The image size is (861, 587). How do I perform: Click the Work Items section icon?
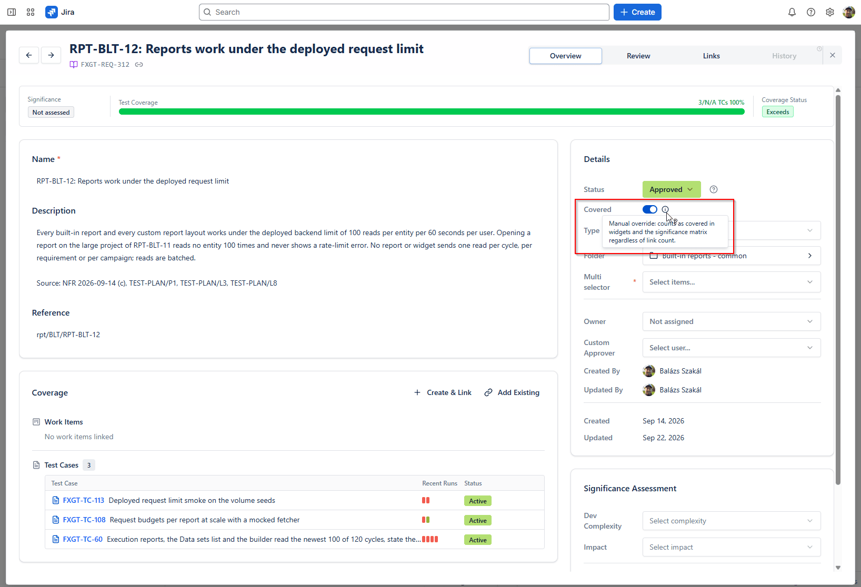point(36,422)
